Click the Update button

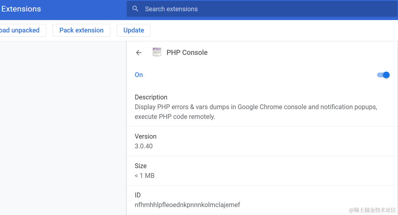tap(134, 30)
